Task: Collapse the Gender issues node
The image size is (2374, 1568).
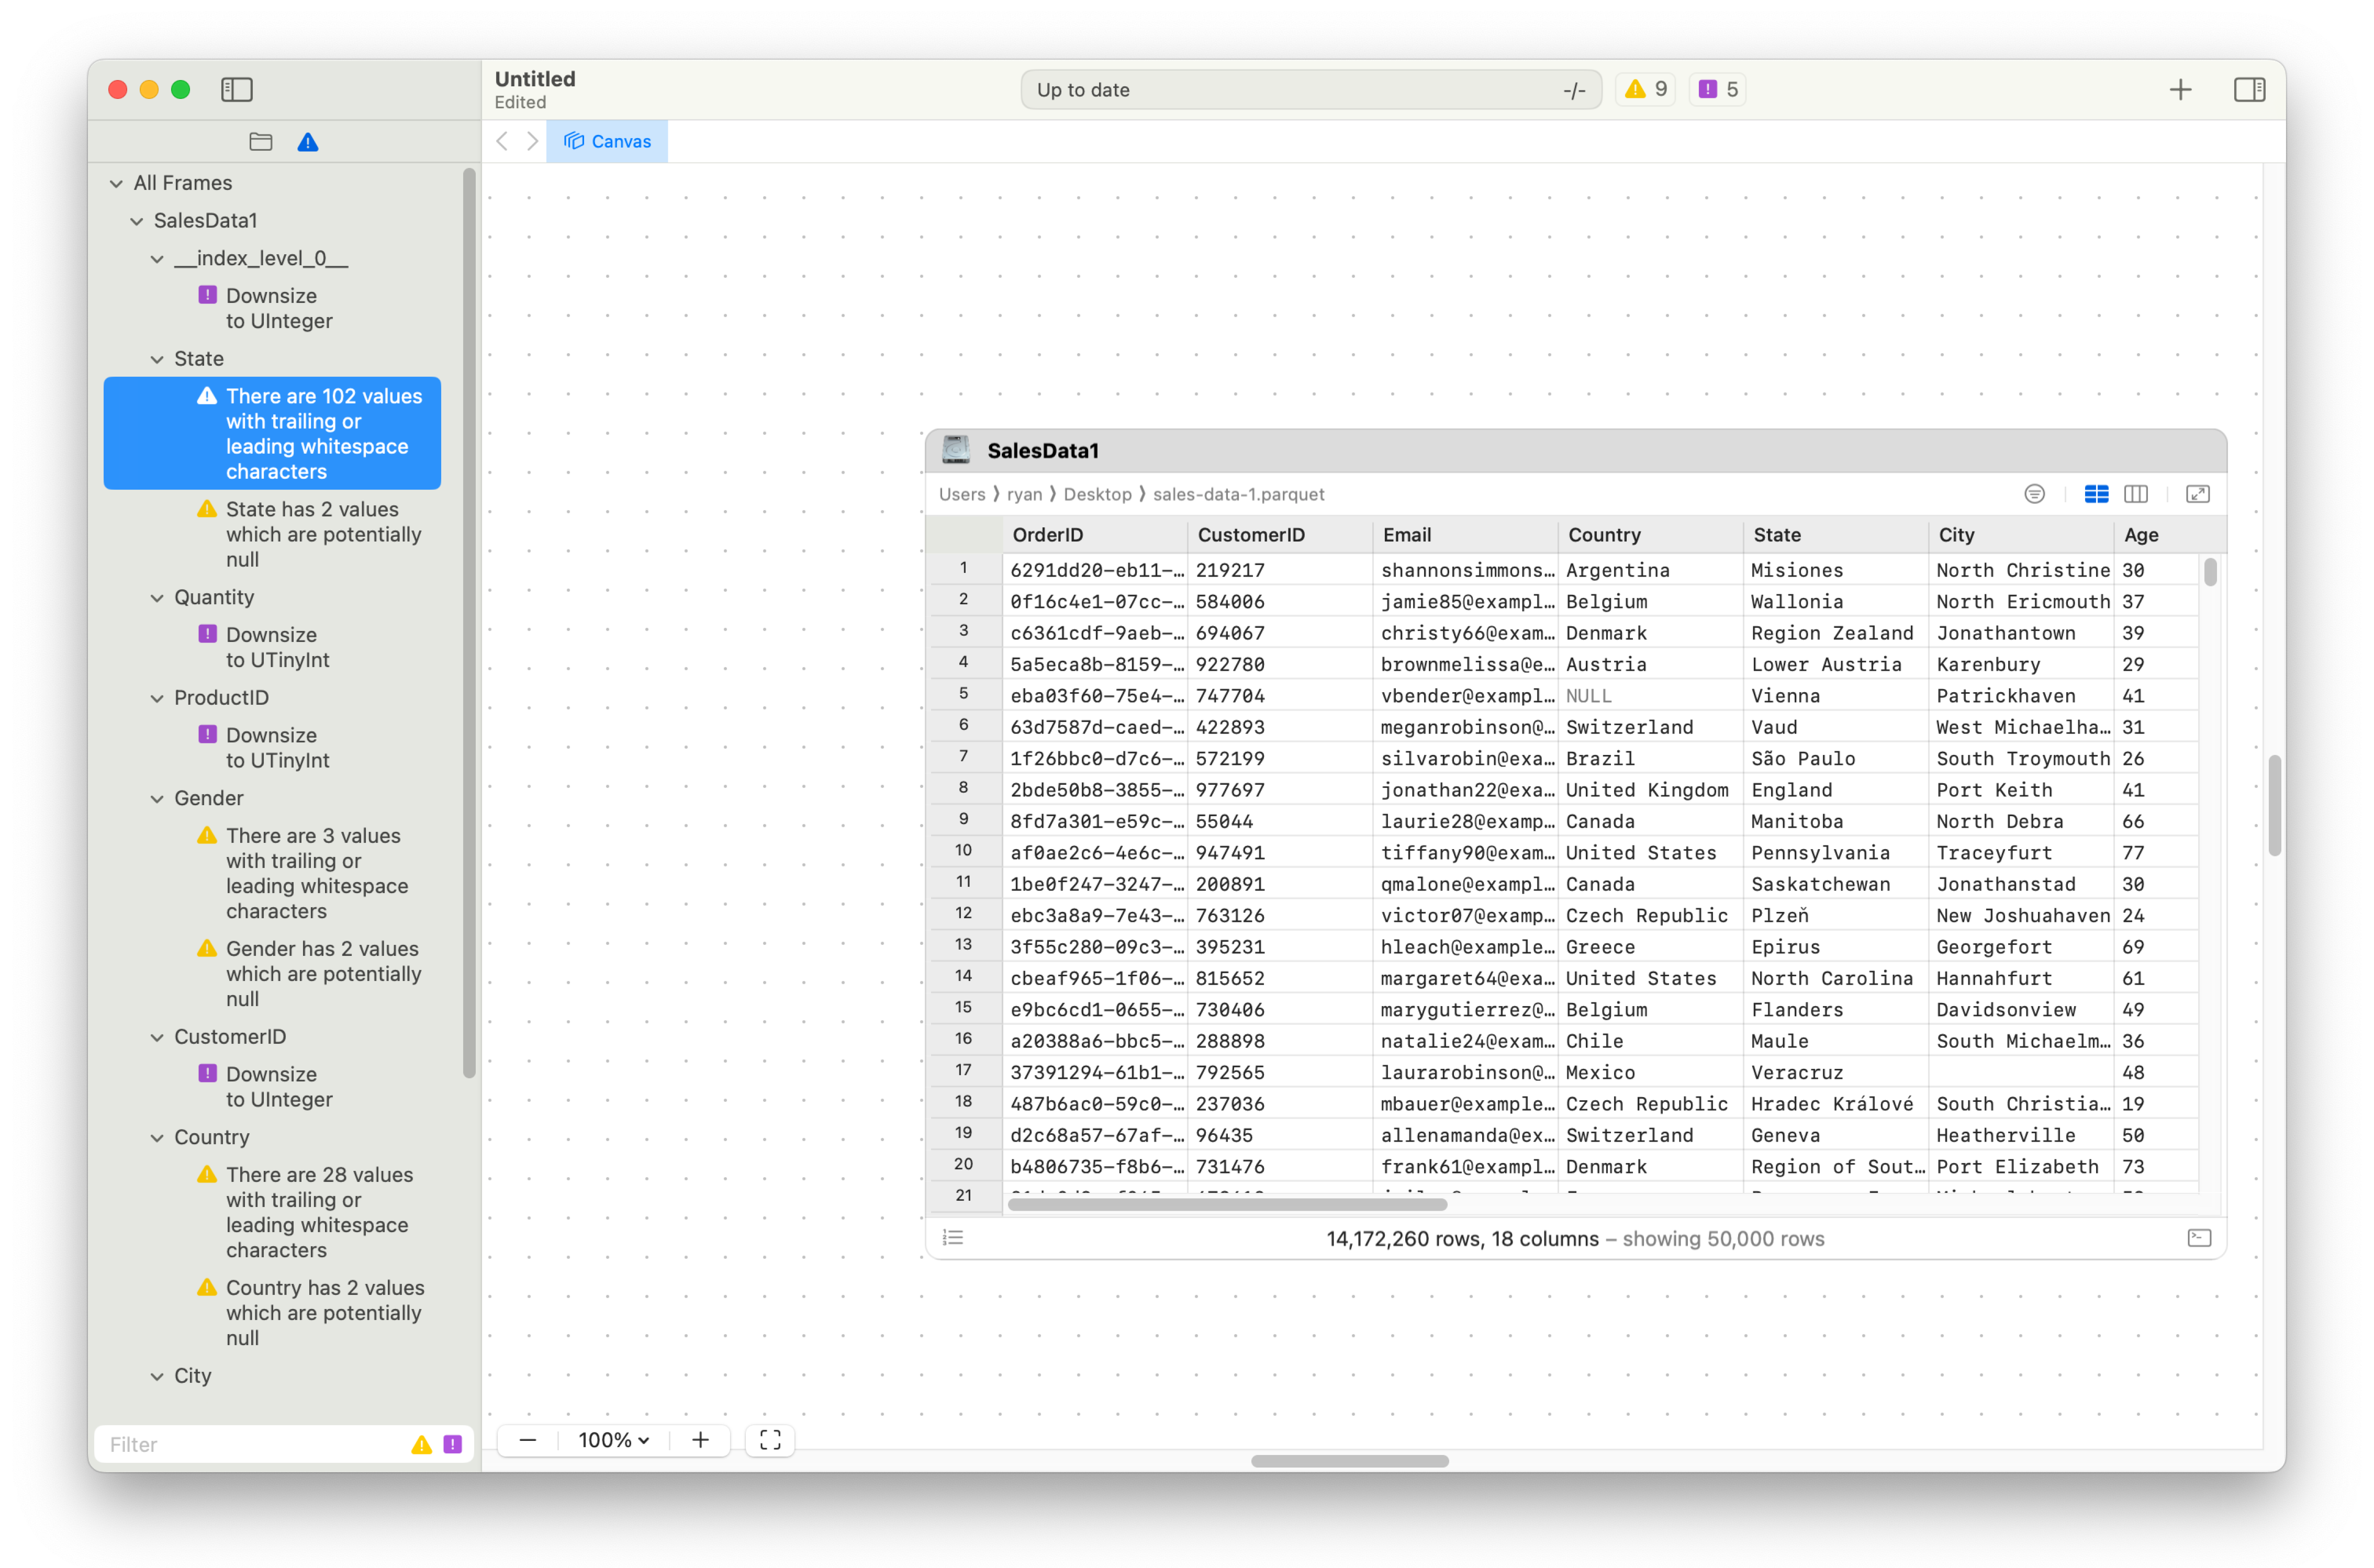Action: [x=157, y=798]
